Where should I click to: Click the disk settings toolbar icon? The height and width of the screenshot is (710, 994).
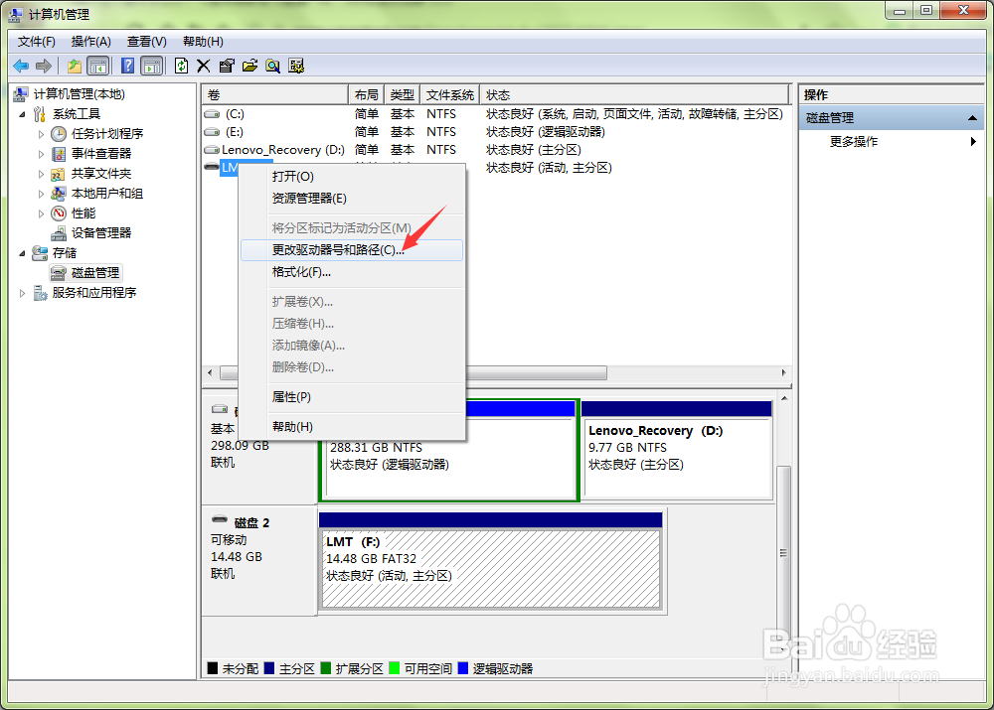pos(296,66)
